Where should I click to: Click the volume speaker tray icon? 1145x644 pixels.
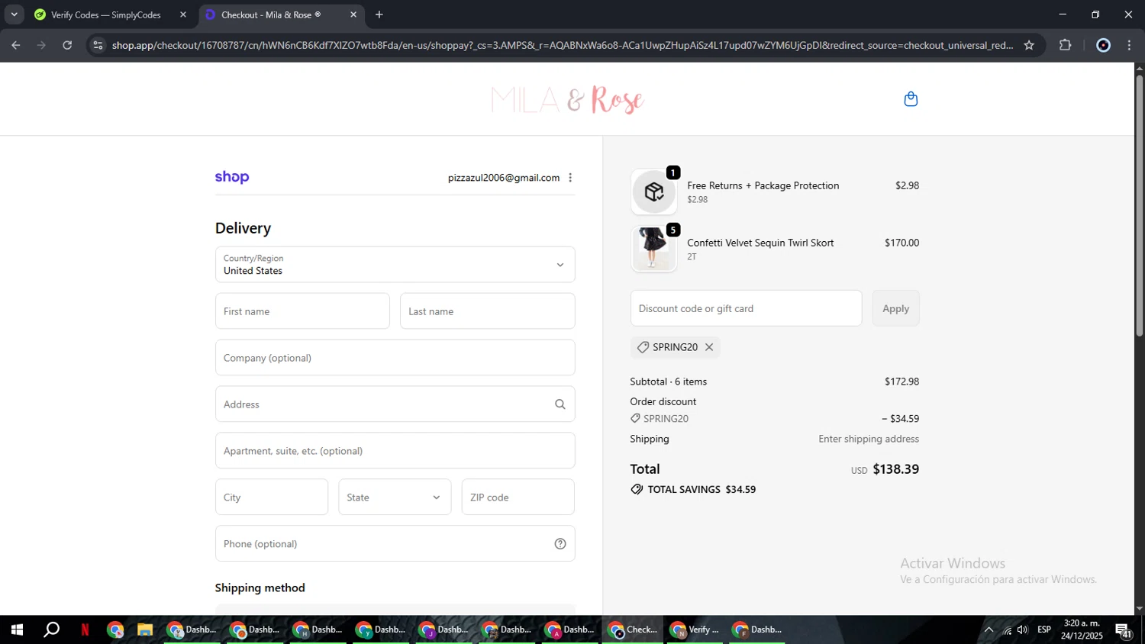tap(1023, 630)
